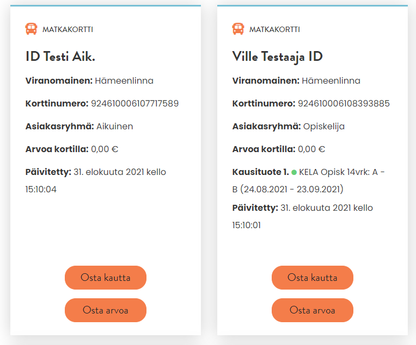Click the MATKAKORTTI label on Ville Testaaja ID card
This screenshot has height=345, width=416.
tap(274, 29)
